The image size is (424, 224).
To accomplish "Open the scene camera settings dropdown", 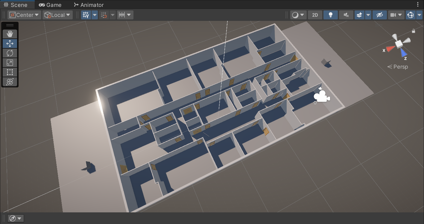I will (x=396, y=15).
